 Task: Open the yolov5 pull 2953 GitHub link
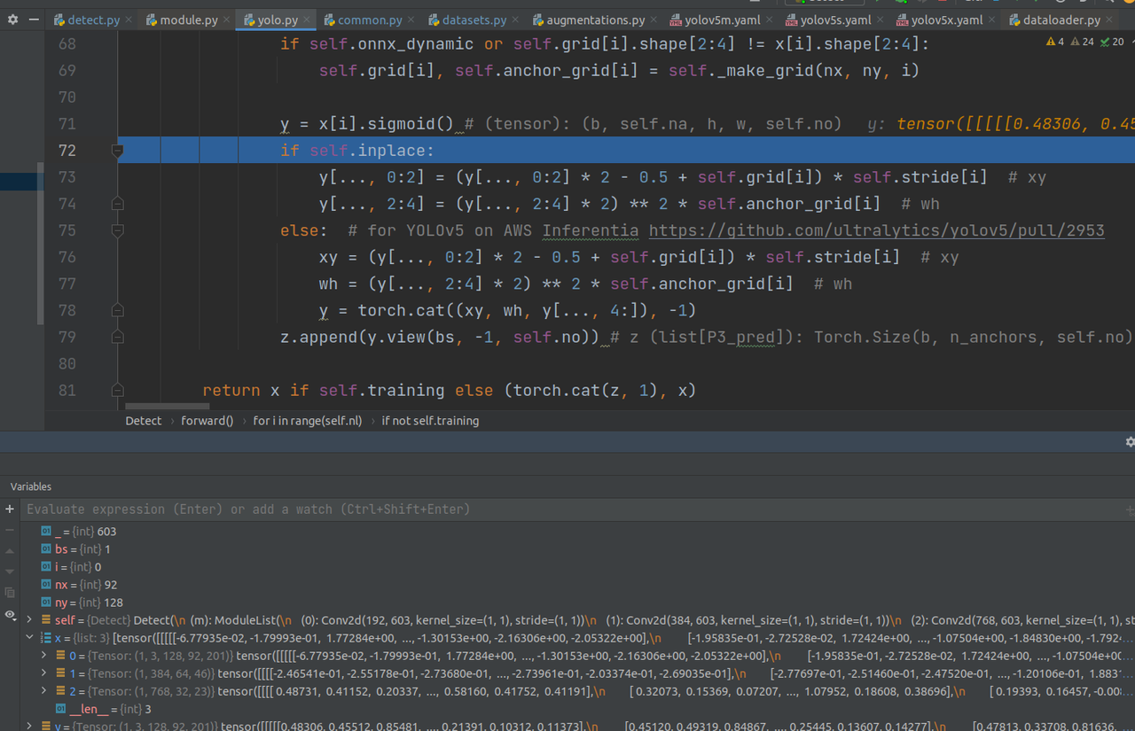click(877, 230)
